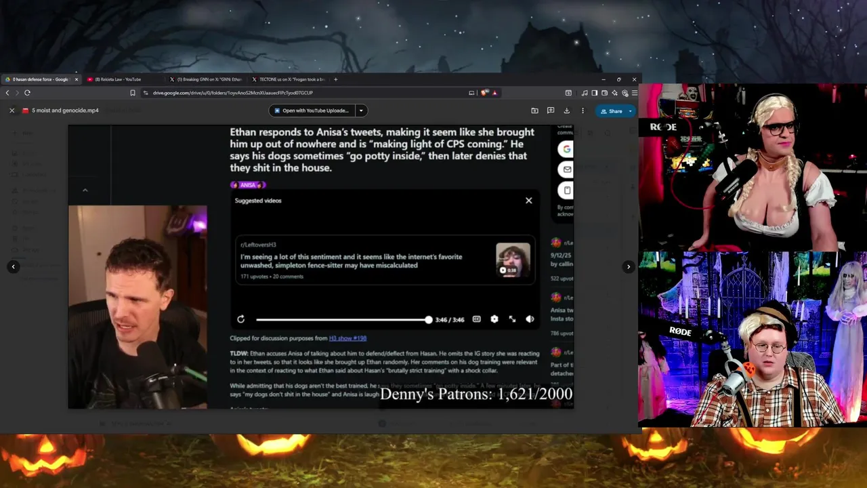Reload the Google Drive page
This screenshot has height=488, width=867.
point(27,93)
